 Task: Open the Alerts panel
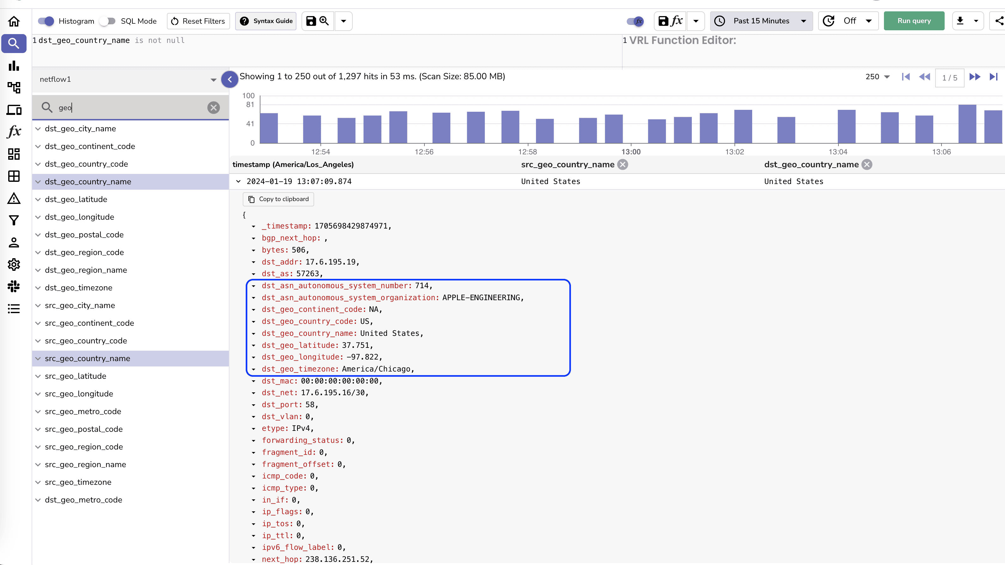point(14,199)
